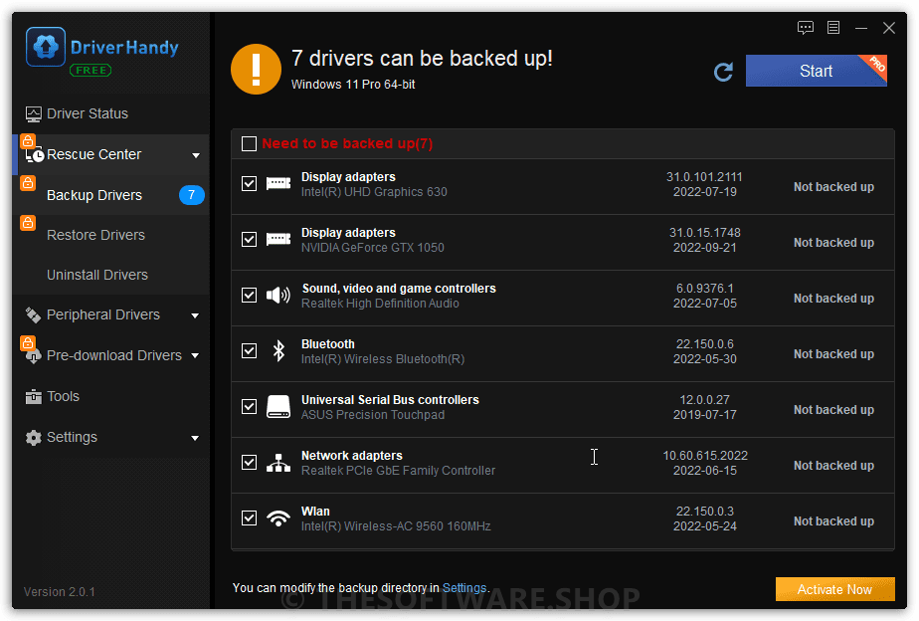Screen dimensions: 919x621
Task: Toggle the 'Need to be backed up' select-all checkbox
Action: tap(249, 143)
